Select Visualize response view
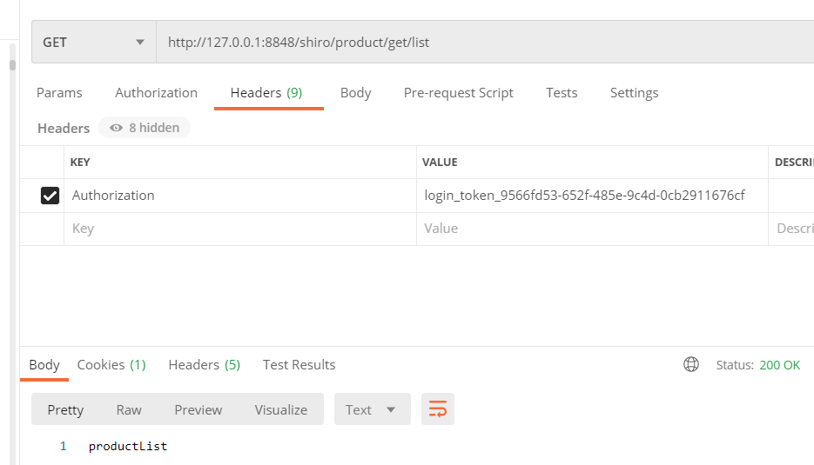The height and width of the screenshot is (465, 814). pos(281,409)
